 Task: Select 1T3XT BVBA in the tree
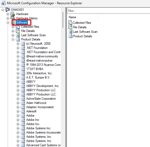35,69
